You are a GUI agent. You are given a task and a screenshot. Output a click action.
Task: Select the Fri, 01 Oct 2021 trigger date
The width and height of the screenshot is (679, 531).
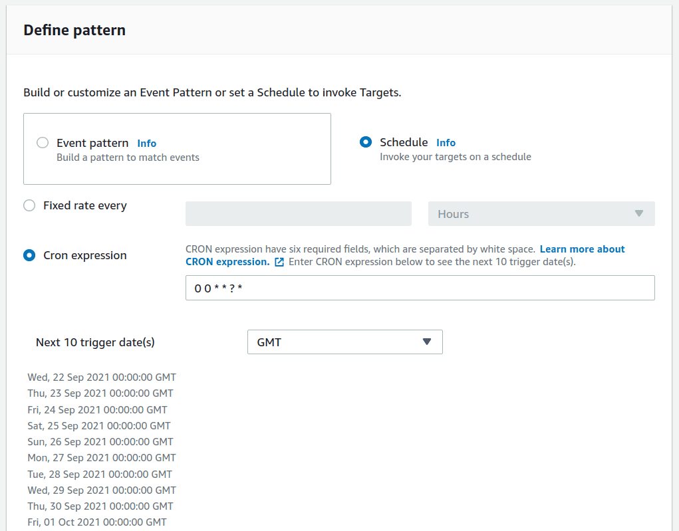(x=97, y=522)
